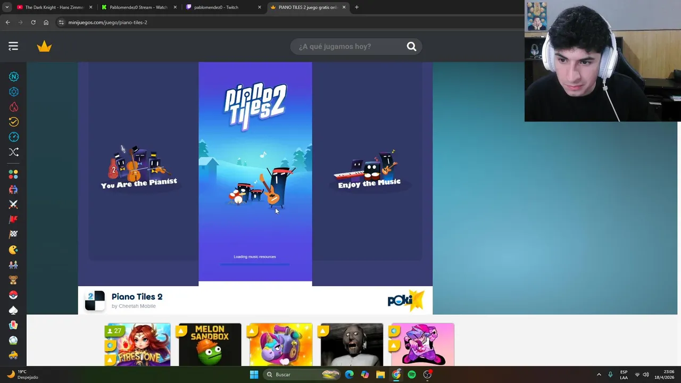681x383 pixels.
Task: Open the Granny horror game thumbnail
Action: 352,344
